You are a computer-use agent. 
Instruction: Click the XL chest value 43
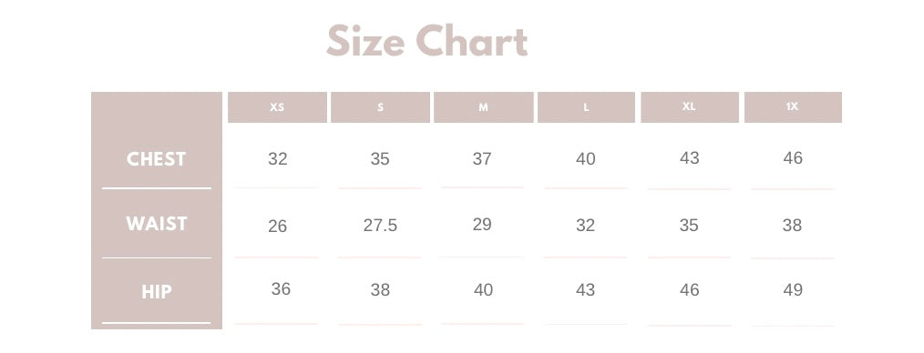[x=690, y=157]
